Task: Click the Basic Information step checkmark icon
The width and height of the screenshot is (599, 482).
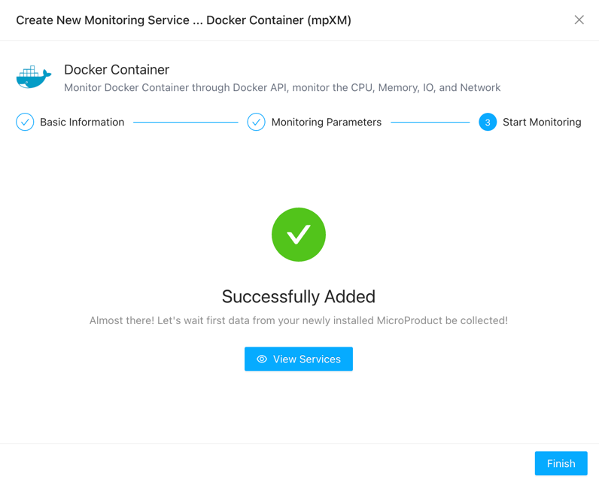Action: coord(25,122)
